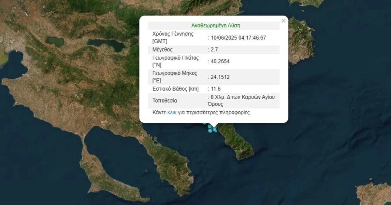Click the 'Μέγεθος' row label
The height and width of the screenshot is (205, 391).
(x=162, y=50)
